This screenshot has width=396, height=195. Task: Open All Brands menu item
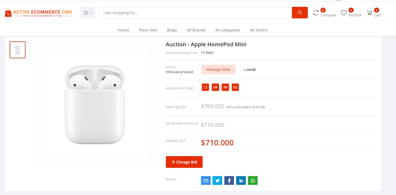(x=196, y=30)
